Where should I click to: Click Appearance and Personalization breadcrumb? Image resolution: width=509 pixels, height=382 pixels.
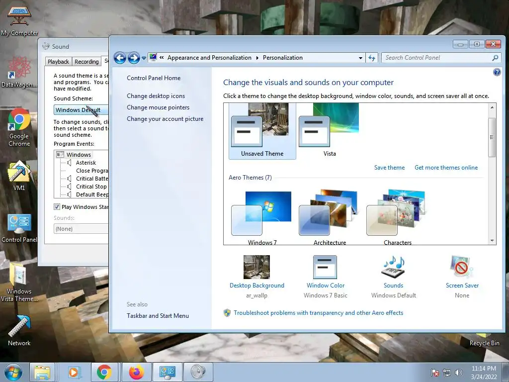[209, 58]
